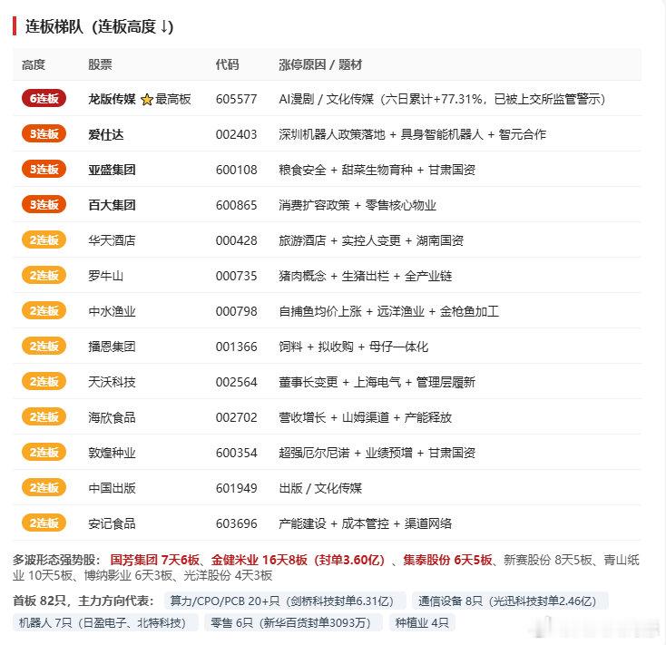Click the 2连板 badge for 安记食品

point(44,523)
